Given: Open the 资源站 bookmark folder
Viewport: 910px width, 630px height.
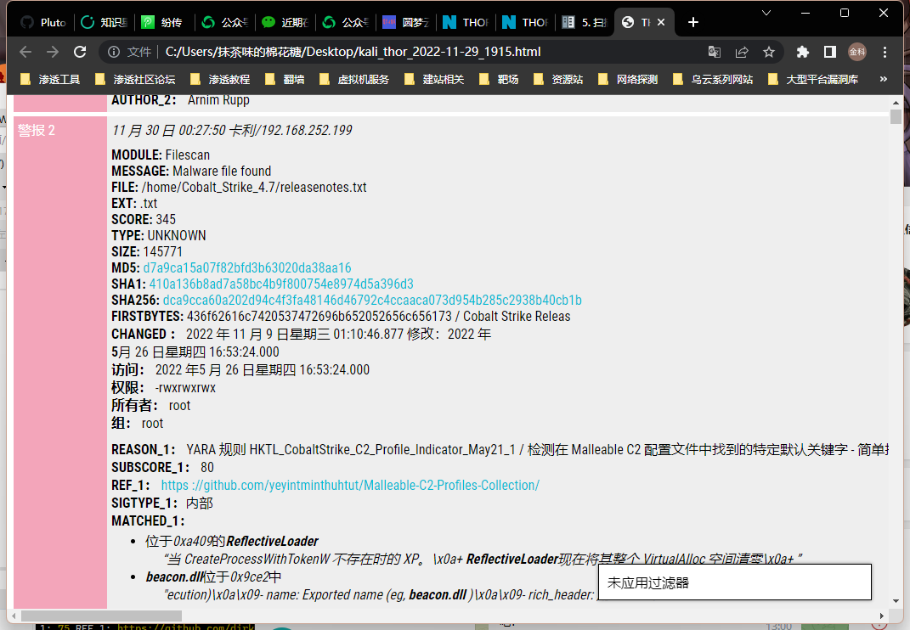Looking at the screenshot, I should point(558,79).
